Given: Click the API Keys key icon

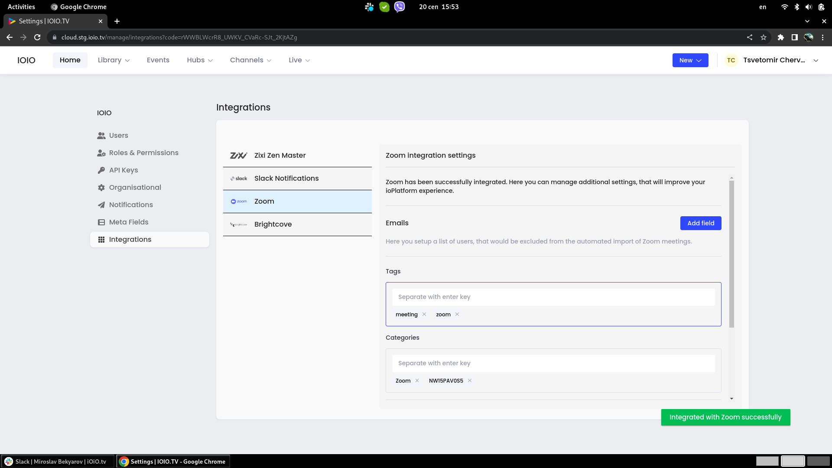Looking at the screenshot, I should pos(101,170).
